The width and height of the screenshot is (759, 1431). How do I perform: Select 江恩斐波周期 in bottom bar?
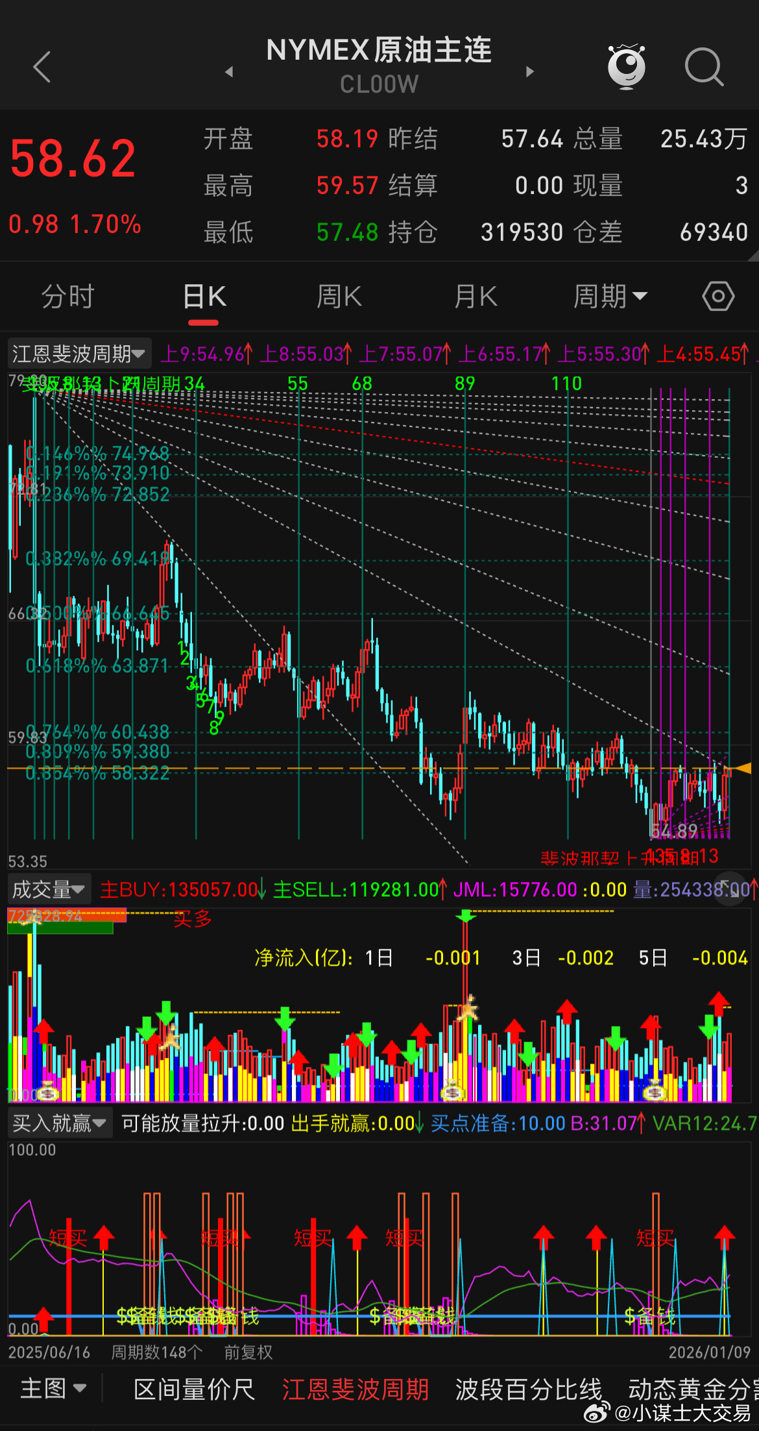point(355,1389)
